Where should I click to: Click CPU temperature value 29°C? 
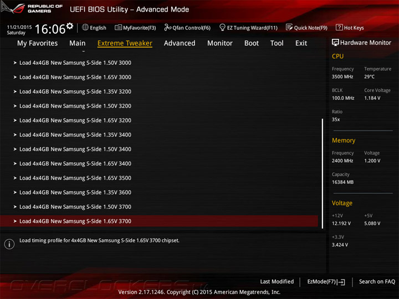(x=369, y=76)
